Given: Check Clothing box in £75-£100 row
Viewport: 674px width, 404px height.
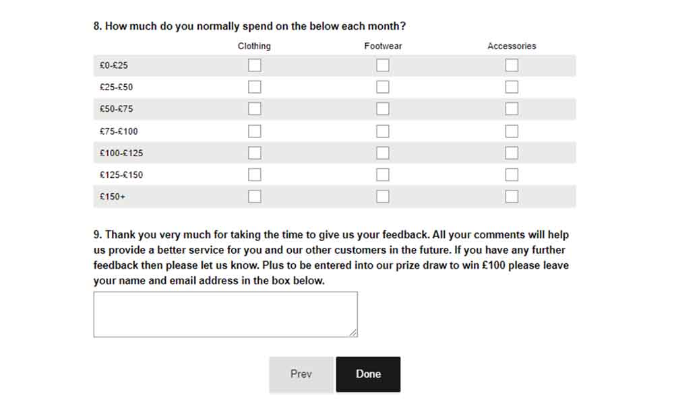Looking at the screenshot, I should coord(255,131).
